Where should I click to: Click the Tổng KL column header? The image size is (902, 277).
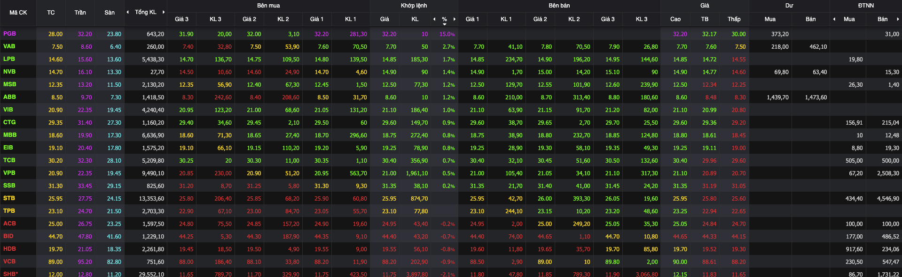[145, 12]
